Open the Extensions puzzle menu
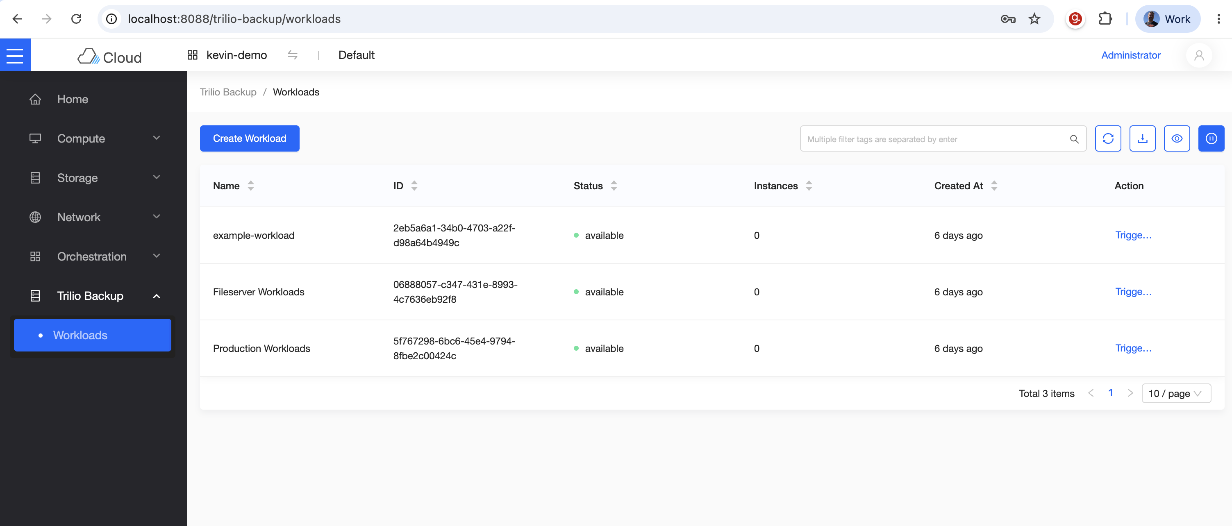The width and height of the screenshot is (1232, 526). pos(1105,19)
